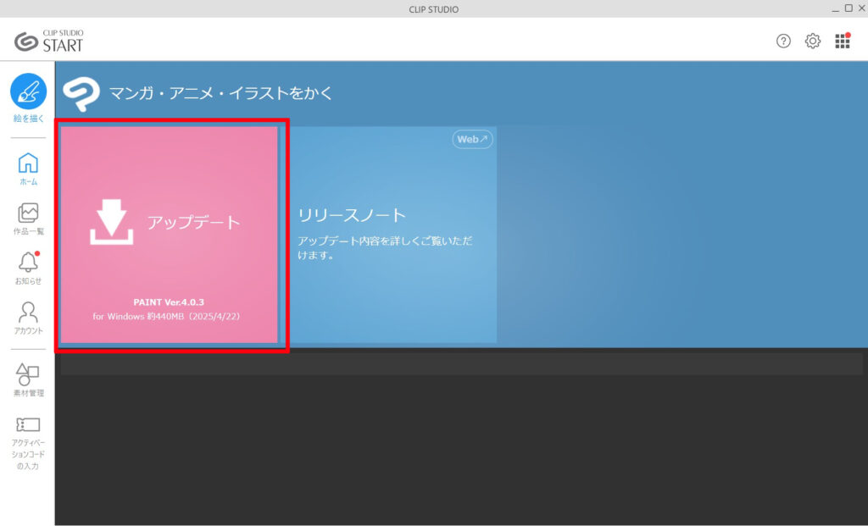Open the 絵を描く paint launcher icon
Viewport: 868px width, 526px height.
click(28, 91)
